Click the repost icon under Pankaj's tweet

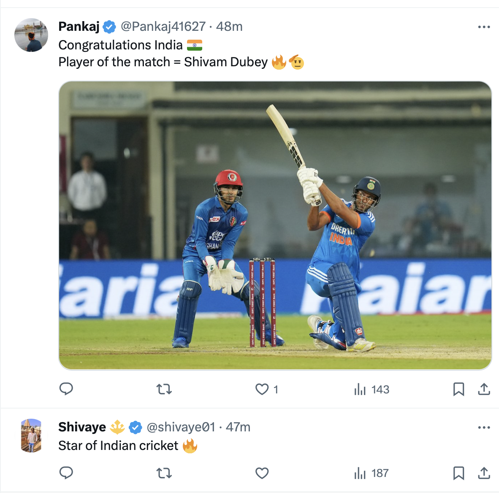click(164, 390)
